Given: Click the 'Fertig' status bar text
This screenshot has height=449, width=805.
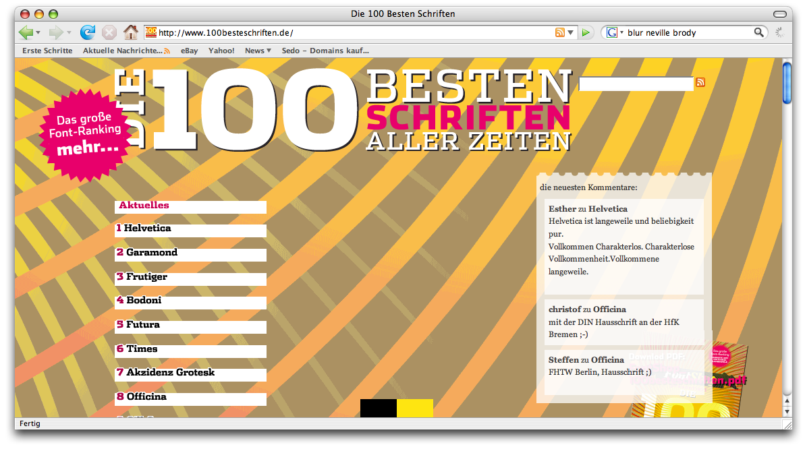Looking at the screenshot, I should (30, 424).
